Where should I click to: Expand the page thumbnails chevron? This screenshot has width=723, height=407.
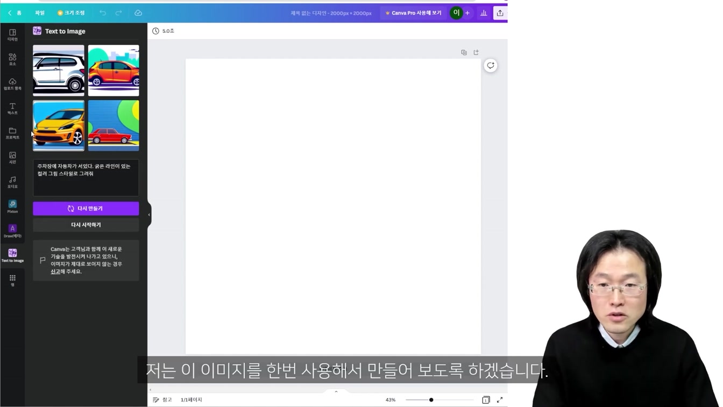(336, 391)
